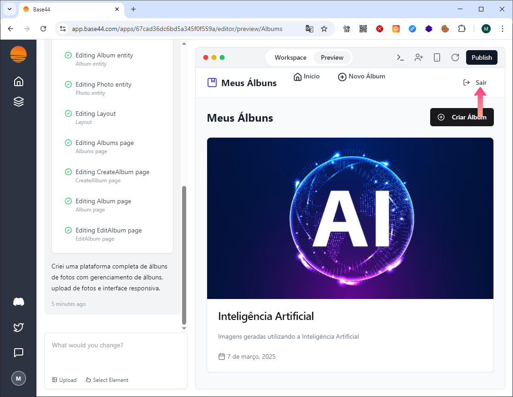Bookmark this page with star icon
Image resolution: width=513 pixels, height=397 pixels.
pos(324,29)
